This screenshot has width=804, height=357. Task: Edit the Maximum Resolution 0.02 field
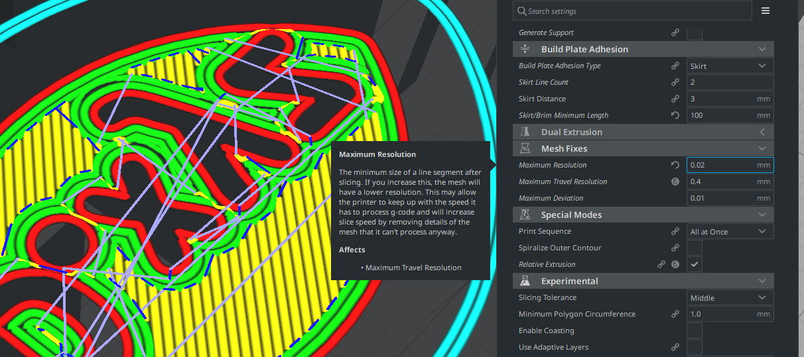tap(730, 165)
